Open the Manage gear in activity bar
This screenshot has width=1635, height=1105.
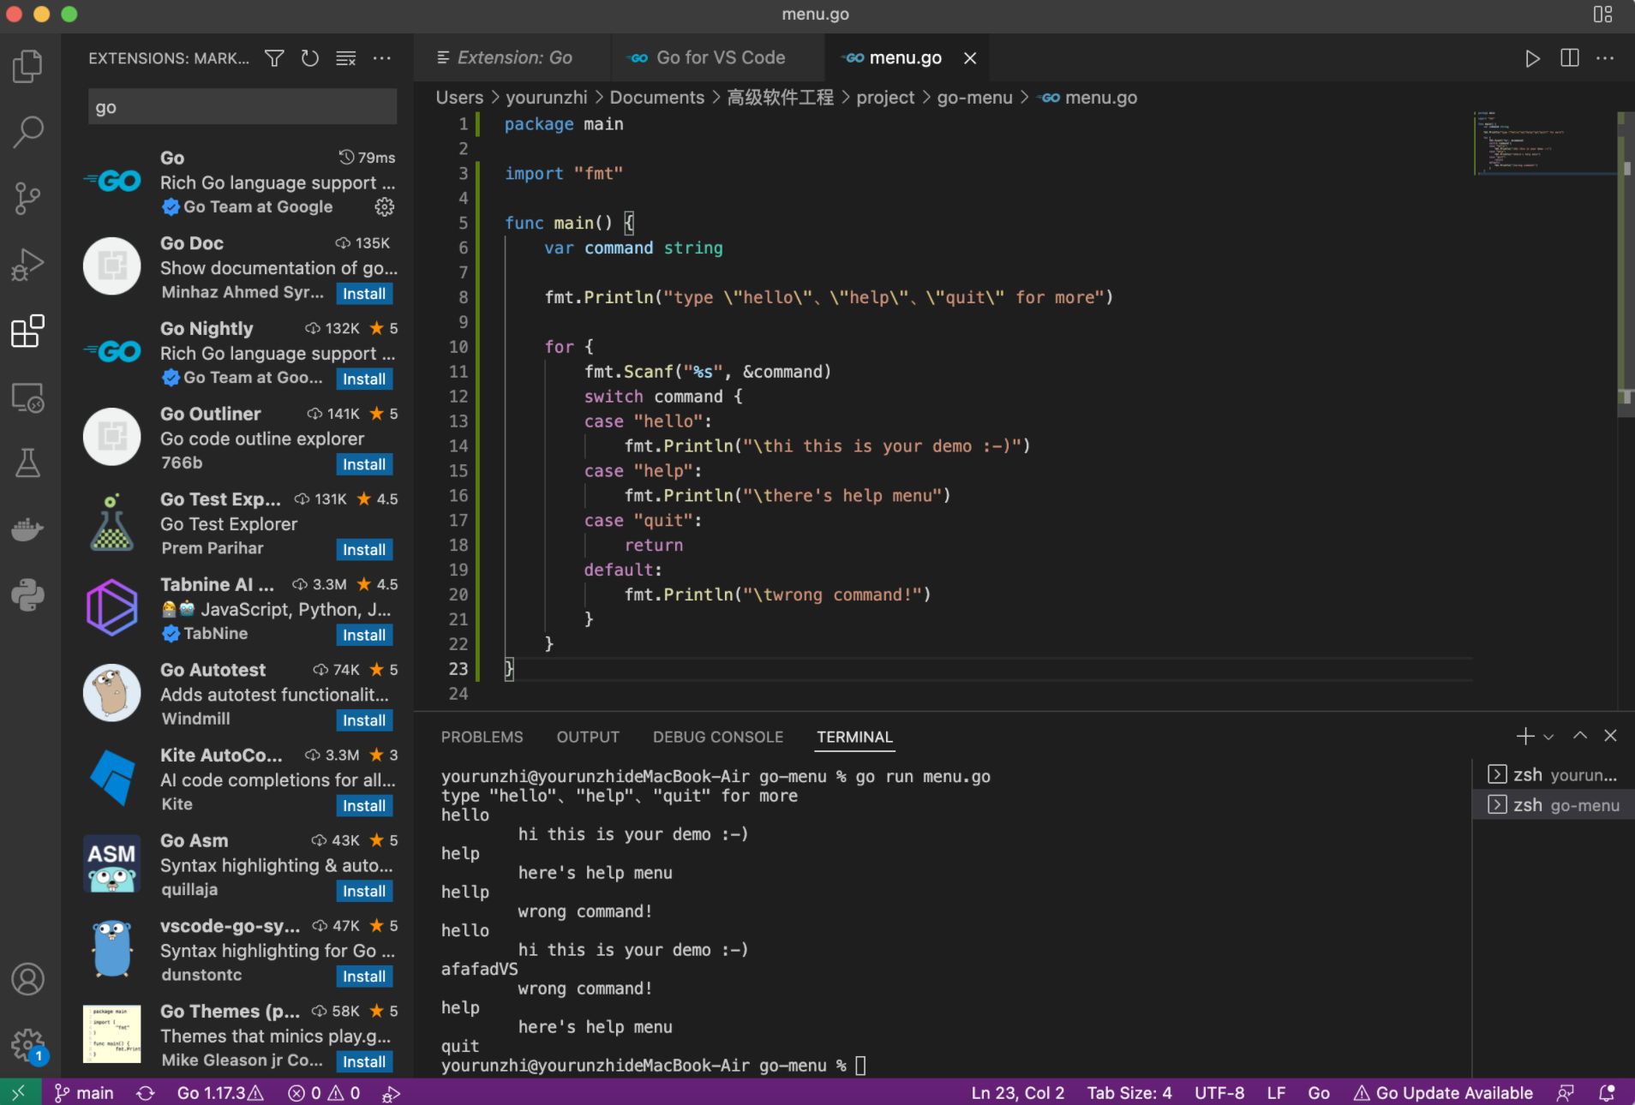pyautogui.click(x=28, y=1045)
